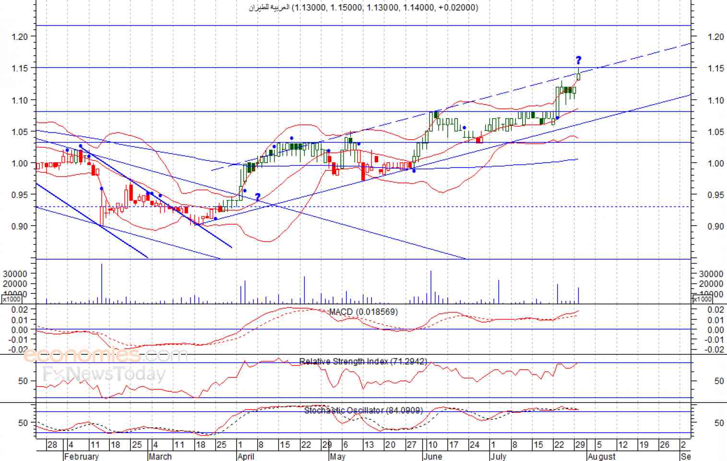
Task: Select the May month label
Action: tap(337, 456)
